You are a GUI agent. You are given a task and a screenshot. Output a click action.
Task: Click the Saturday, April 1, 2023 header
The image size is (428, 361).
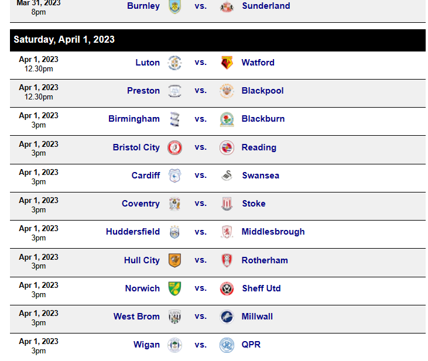[218, 40]
